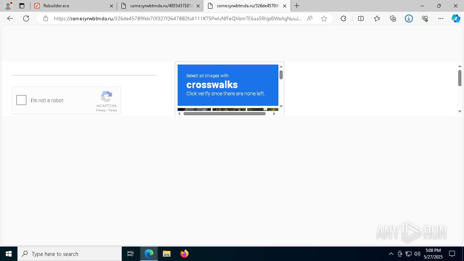Viewport: 464px width, 261px height.
Task: Click captcha frame scroll down arrow
Action: pyautogui.click(x=281, y=106)
